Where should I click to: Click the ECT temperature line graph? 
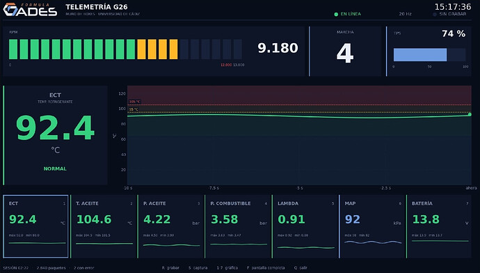pyautogui.click(x=299, y=135)
